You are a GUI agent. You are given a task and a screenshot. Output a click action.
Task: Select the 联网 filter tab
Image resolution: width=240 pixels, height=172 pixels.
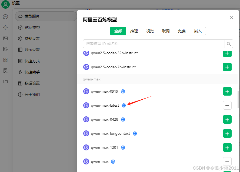pos(166,31)
